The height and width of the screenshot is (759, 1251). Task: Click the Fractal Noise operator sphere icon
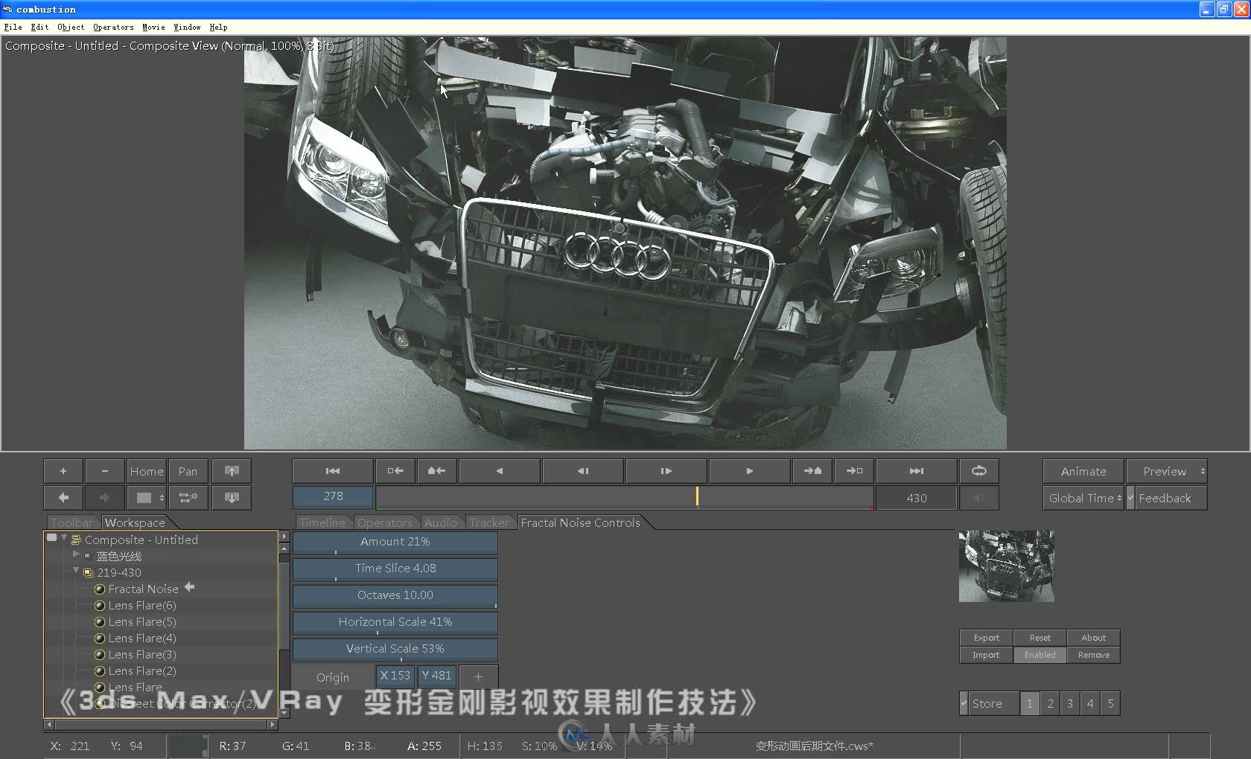[100, 589]
